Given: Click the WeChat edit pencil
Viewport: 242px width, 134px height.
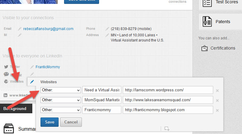Looking at the screenshot, I should coord(32,74).
